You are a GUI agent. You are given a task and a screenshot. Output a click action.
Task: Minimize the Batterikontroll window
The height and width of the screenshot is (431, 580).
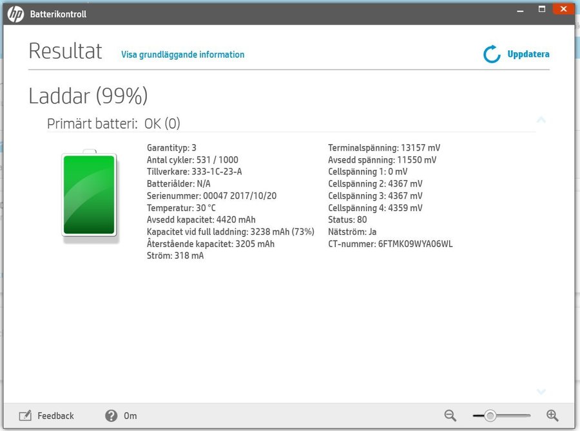pyautogui.click(x=520, y=9)
